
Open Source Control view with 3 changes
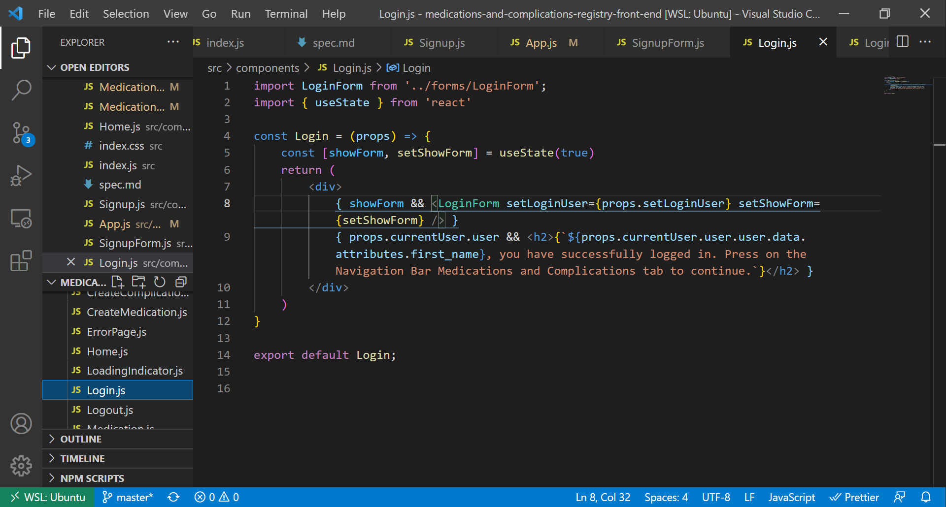21,133
